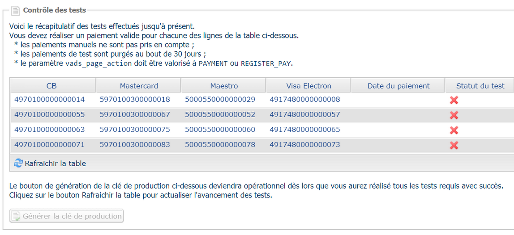Sort by the CB column header
Screen dimensions: 514x235
point(51,86)
